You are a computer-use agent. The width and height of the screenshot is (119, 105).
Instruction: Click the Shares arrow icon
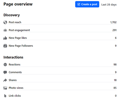tap(5, 80)
